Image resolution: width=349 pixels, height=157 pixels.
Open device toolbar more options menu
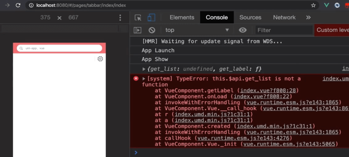click(120, 17)
